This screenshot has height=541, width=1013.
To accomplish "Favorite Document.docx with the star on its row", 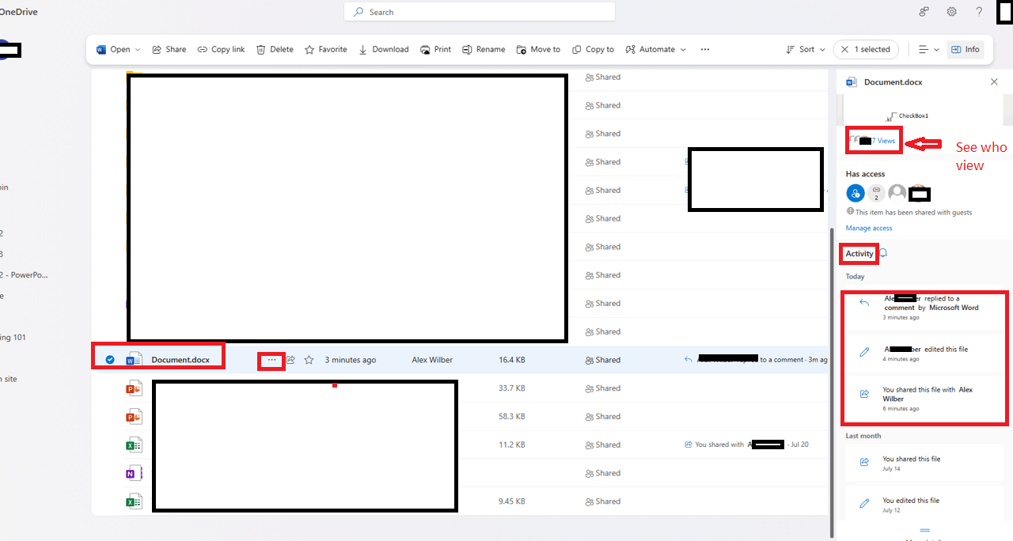I will 309,360.
